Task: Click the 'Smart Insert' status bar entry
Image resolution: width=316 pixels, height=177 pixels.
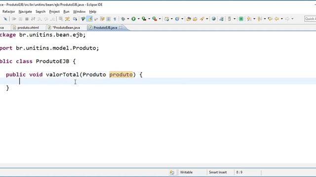Action: click(x=218, y=173)
